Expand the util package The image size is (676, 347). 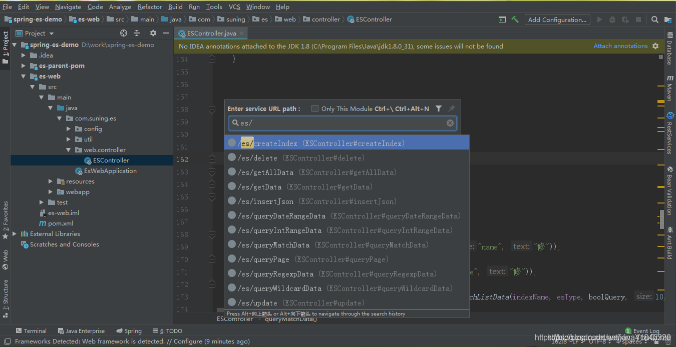click(69, 139)
